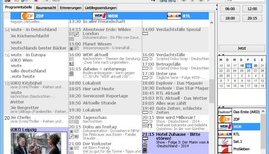Select Das Erste (ARD) in channel list
This screenshot has height=154, width=269.
[239, 112]
